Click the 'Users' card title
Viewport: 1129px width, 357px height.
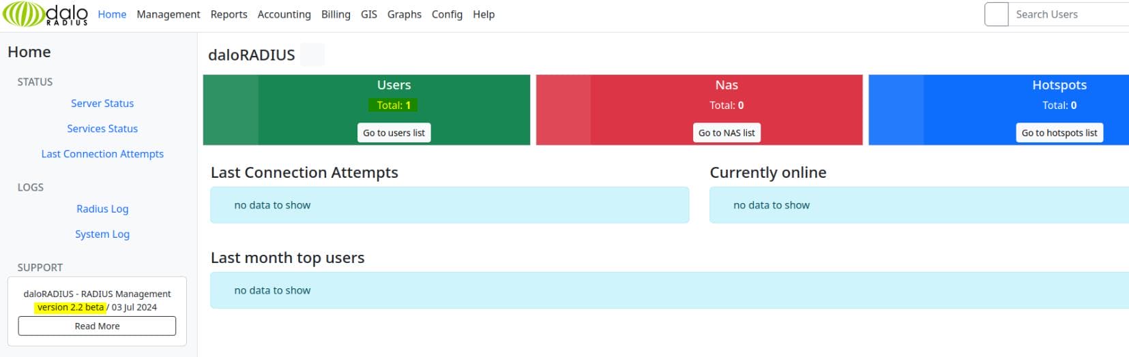coord(394,85)
